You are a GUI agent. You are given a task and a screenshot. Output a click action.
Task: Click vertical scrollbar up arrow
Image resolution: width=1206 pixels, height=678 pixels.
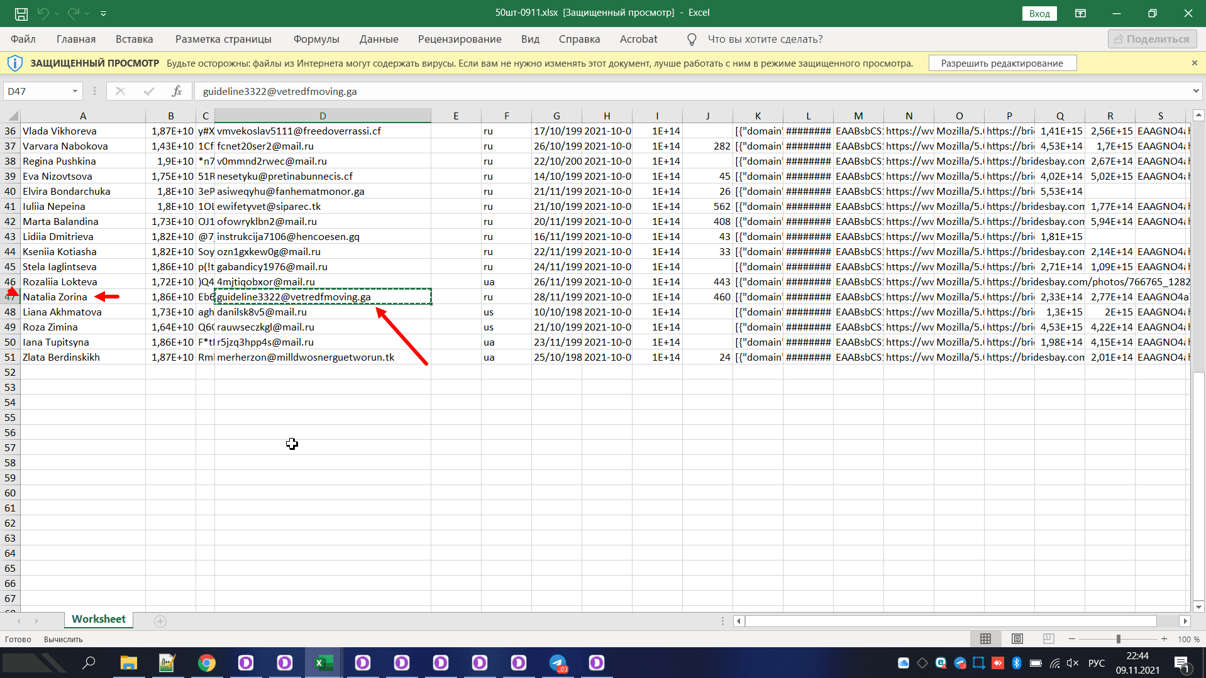(x=1198, y=115)
